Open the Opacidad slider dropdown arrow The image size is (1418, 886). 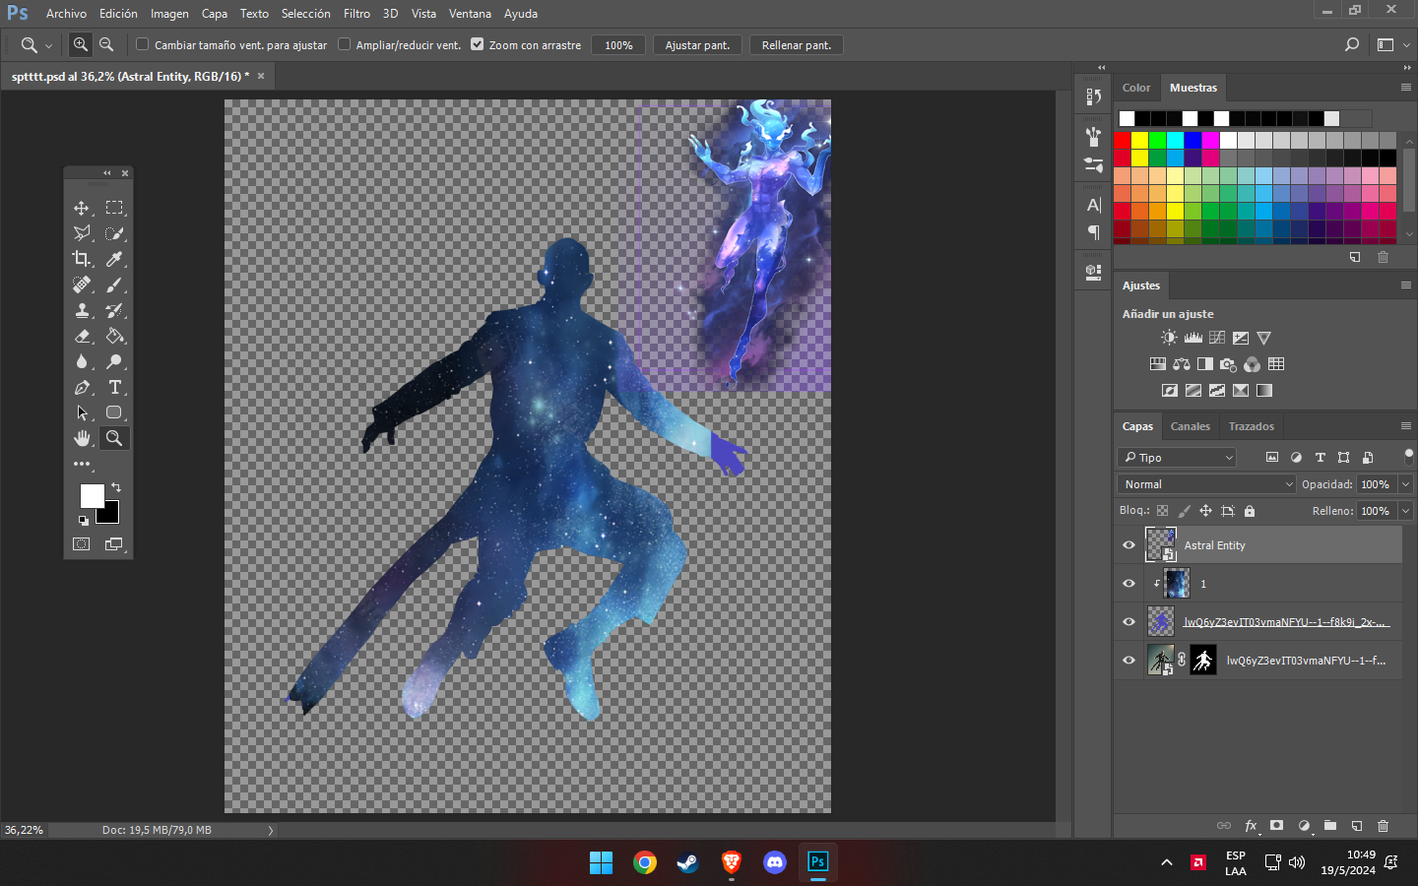click(x=1406, y=484)
